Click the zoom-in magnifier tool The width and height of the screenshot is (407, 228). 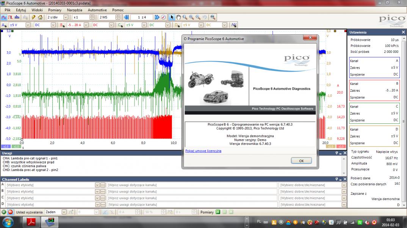[191, 17]
